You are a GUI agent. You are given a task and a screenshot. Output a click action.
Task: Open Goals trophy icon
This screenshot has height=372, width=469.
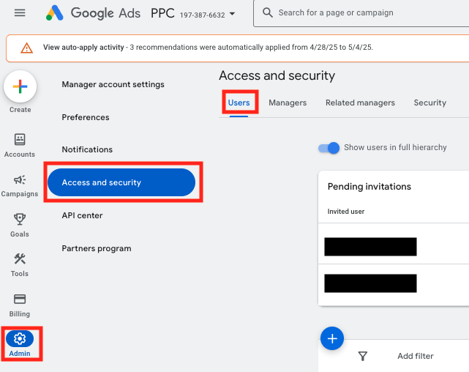(20, 219)
